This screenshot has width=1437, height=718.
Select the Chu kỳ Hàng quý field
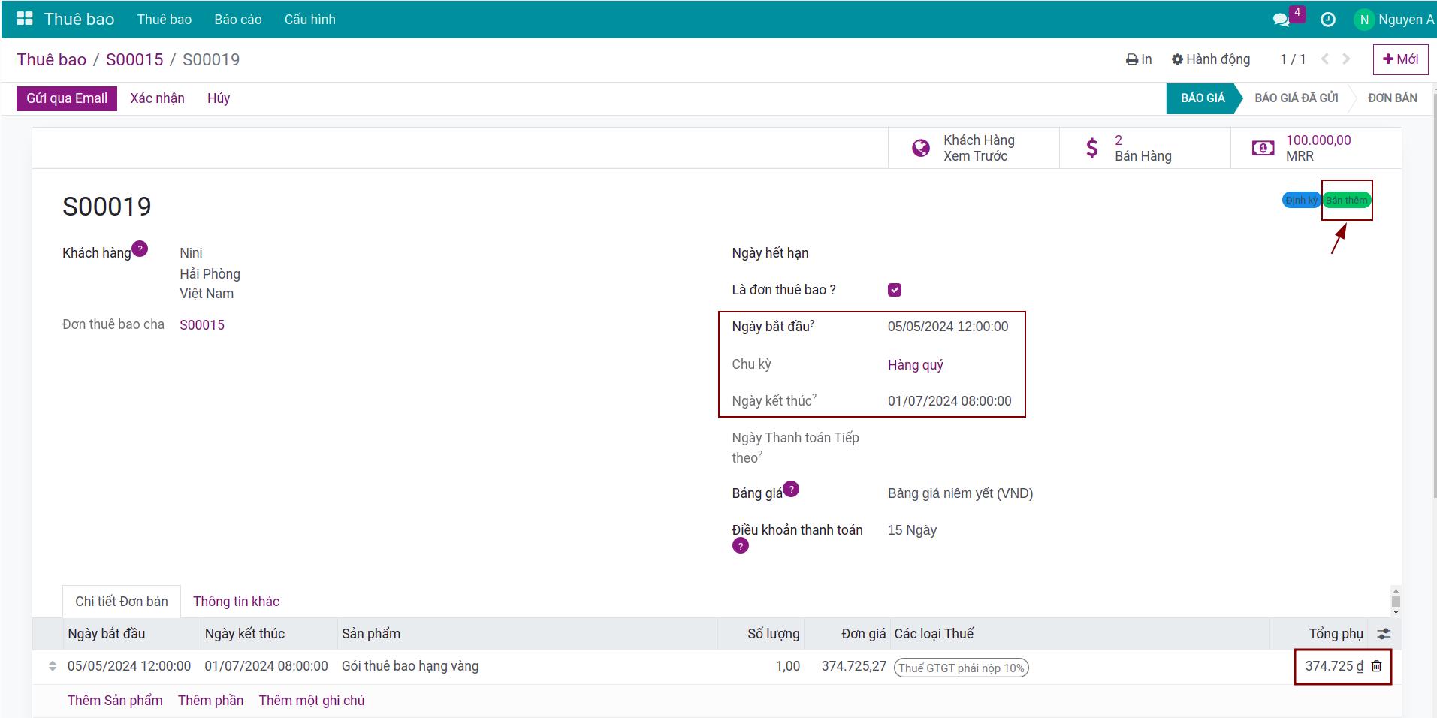point(915,365)
